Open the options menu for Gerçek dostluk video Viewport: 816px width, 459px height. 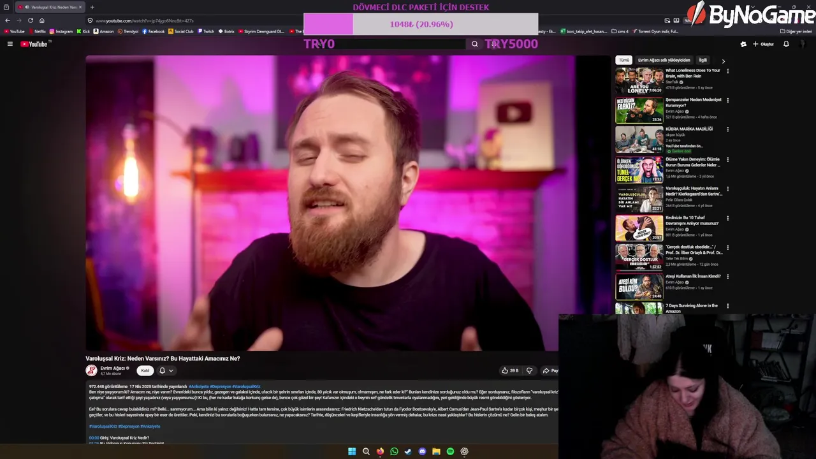click(x=727, y=247)
